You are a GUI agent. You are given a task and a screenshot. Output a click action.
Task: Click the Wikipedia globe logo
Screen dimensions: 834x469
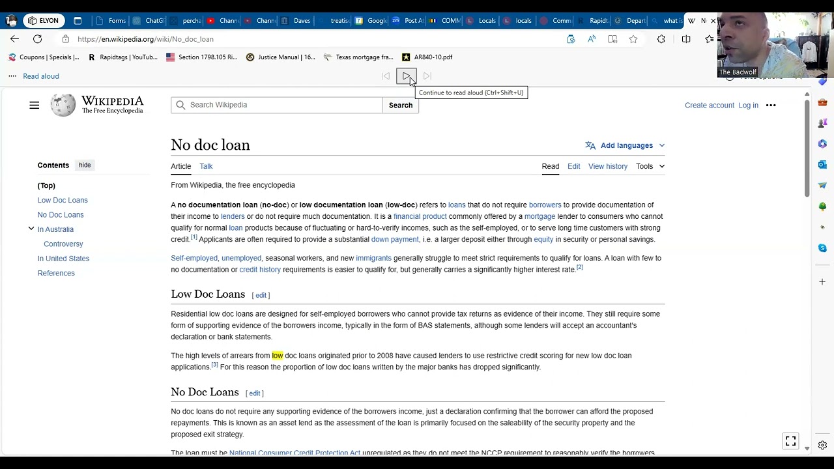[x=63, y=105]
